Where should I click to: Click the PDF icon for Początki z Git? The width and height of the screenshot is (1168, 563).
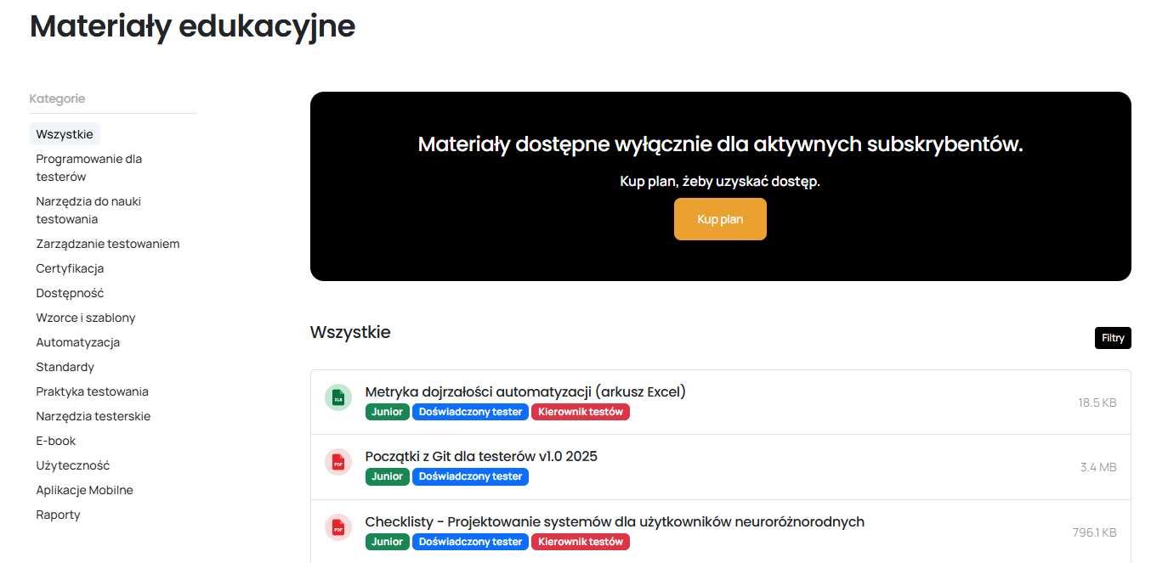337,461
